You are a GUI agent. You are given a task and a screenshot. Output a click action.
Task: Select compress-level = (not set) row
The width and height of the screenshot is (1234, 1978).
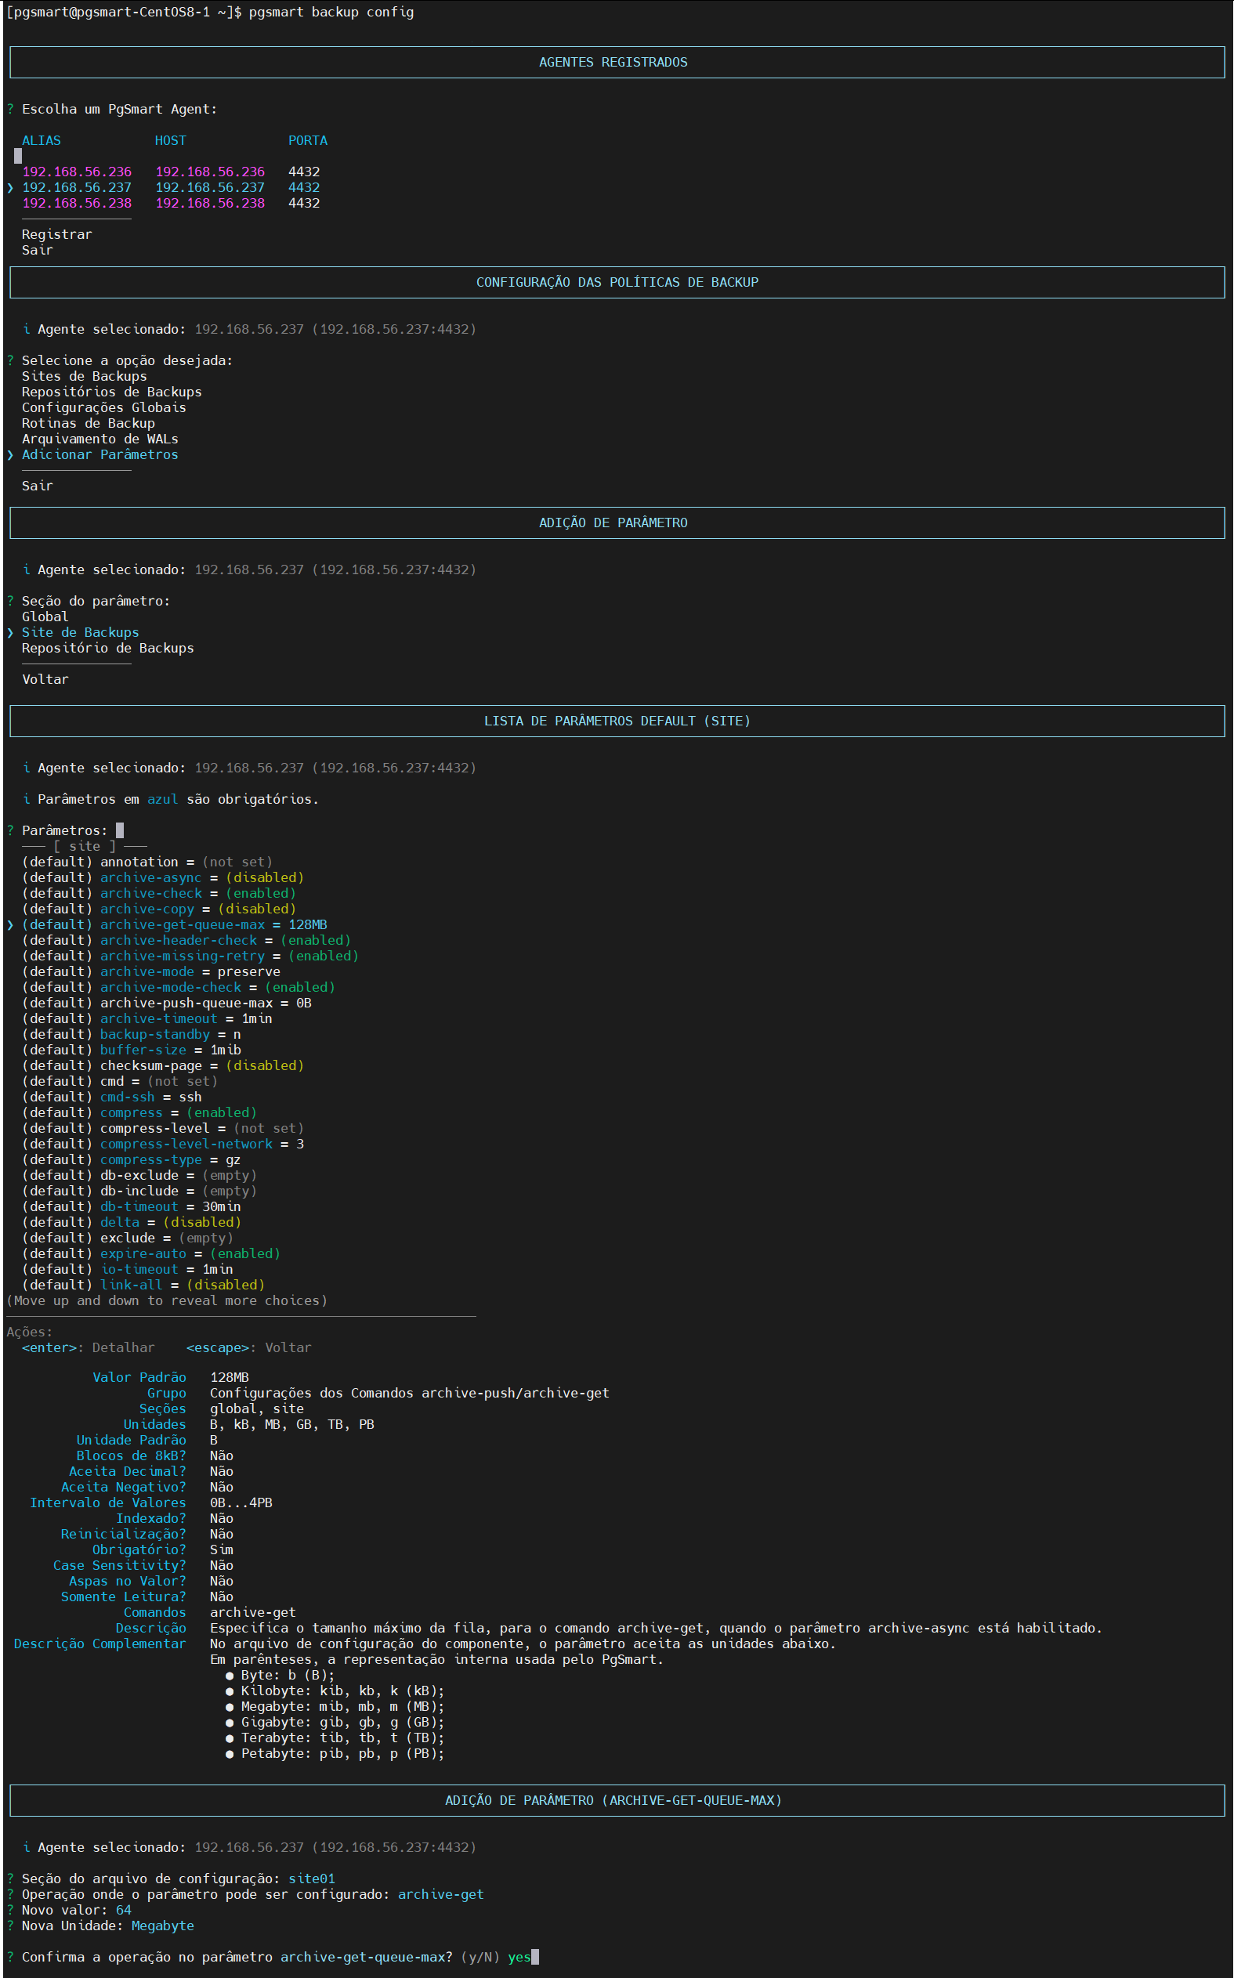(x=163, y=1129)
